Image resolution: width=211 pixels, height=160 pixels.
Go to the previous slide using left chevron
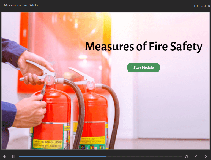pos(196,156)
